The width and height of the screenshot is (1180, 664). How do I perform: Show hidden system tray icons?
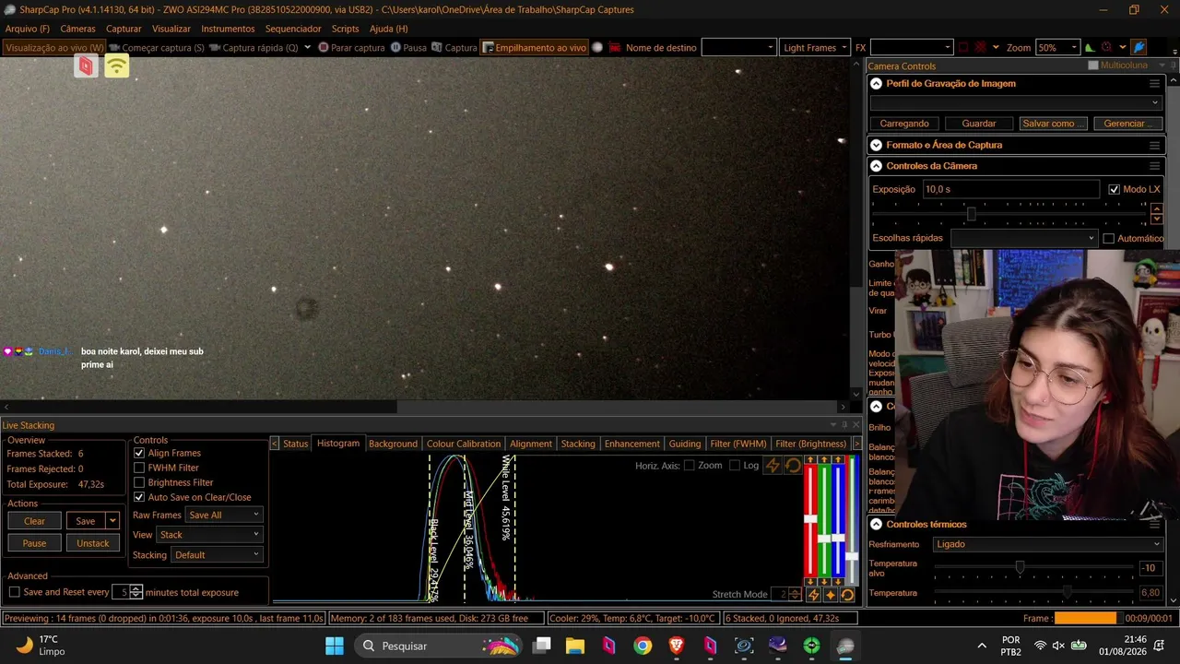[982, 646]
